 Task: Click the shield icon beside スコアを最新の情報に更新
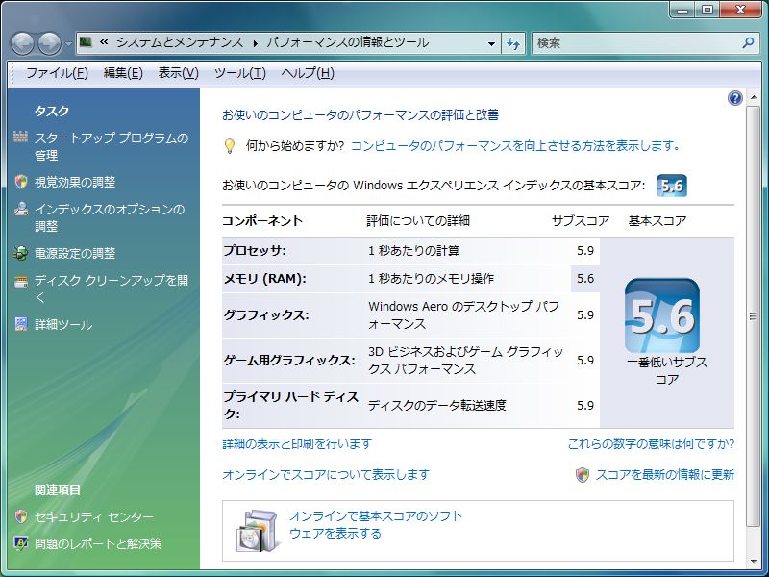coord(583,474)
